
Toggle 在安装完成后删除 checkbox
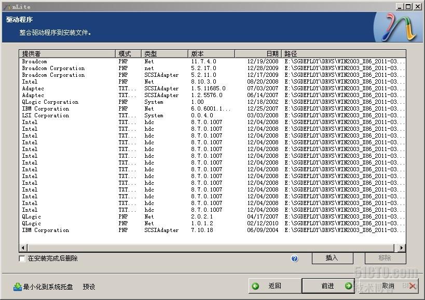click(x=22, y=258)
